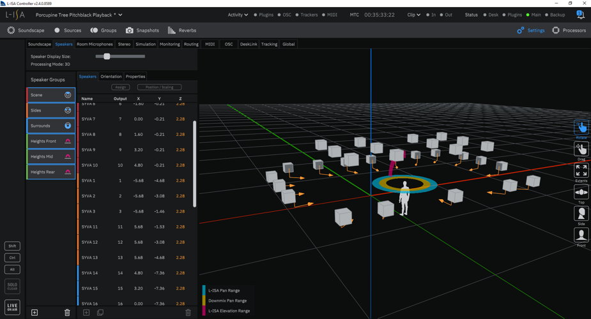
Task: Open the Settings gears view
Action: pos(531,30)
